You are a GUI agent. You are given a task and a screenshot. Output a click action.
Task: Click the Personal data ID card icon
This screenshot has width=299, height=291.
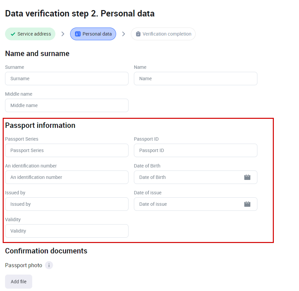tap(78, 34)
